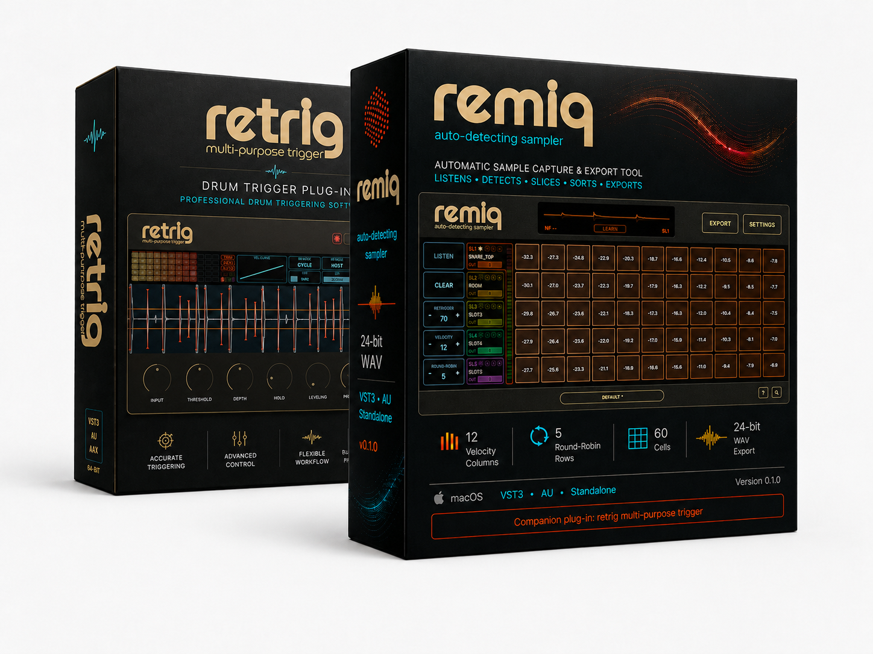873x654 pixels.
Task: Click the EXPORT button
Action: 720,223
